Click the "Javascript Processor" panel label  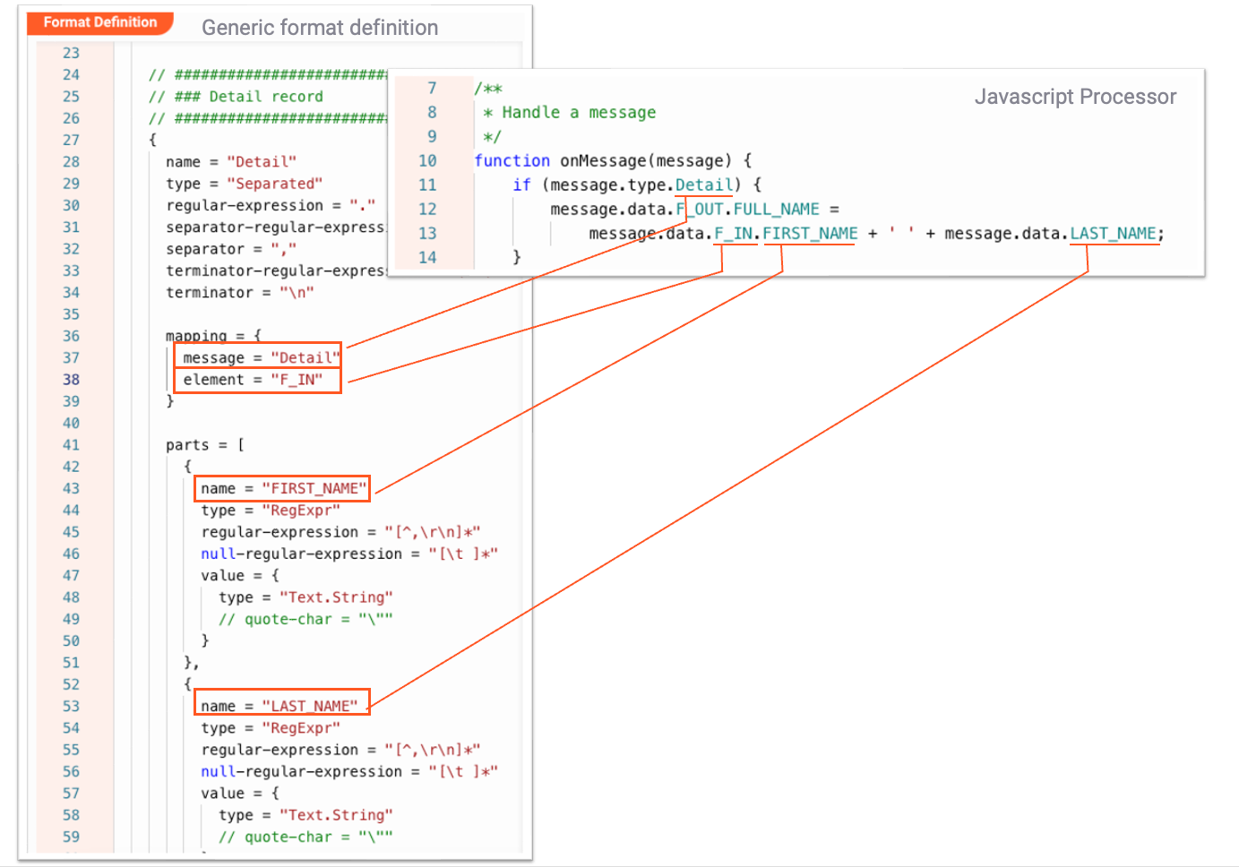point(1075,97)
